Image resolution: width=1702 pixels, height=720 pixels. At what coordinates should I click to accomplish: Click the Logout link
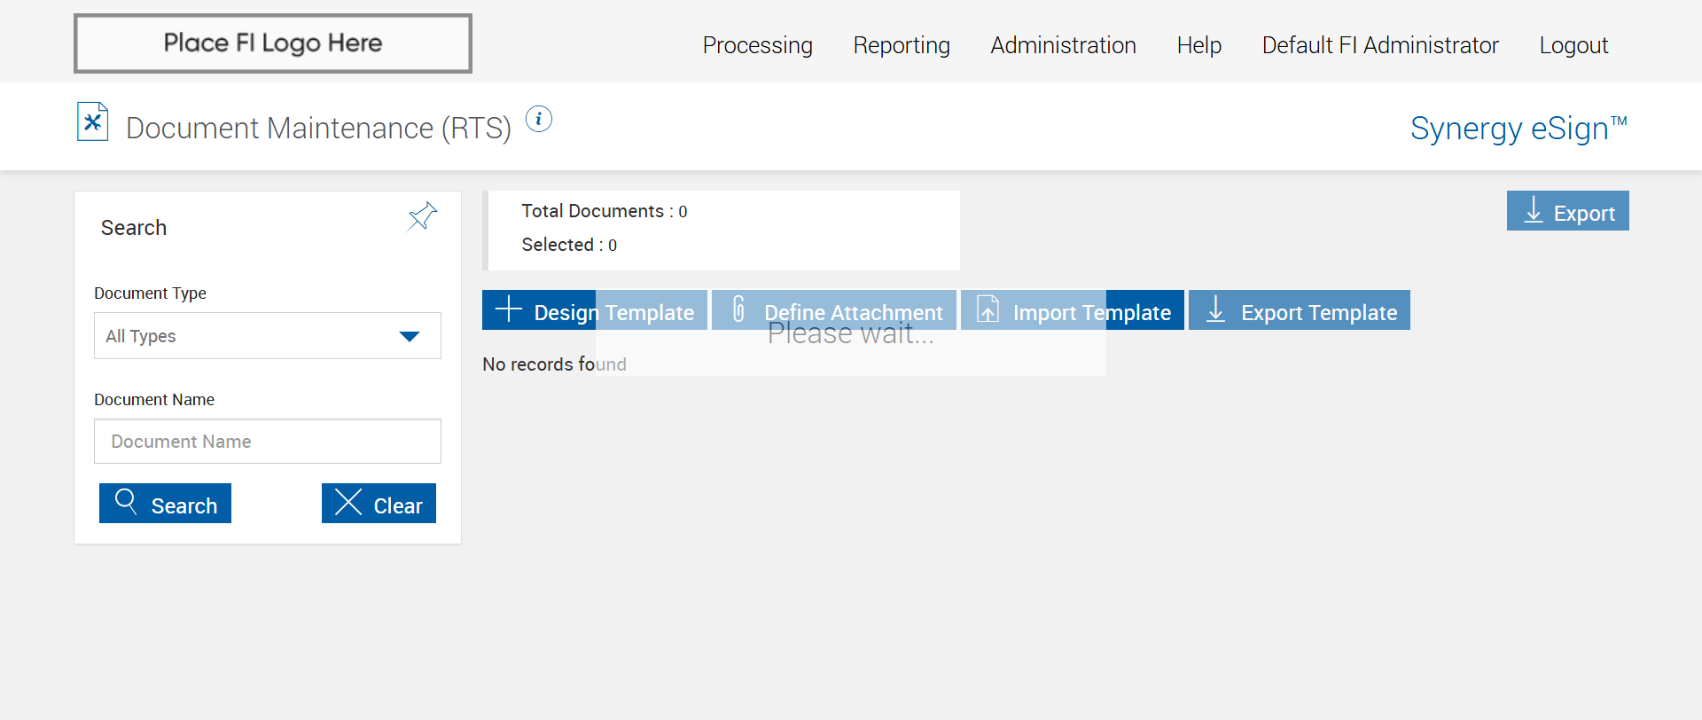(1573, 45)
